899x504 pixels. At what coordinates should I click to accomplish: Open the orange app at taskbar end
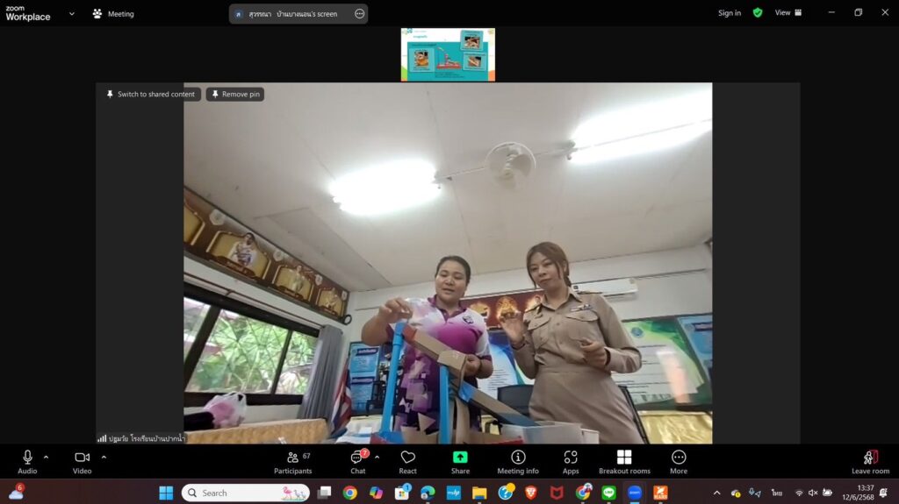pyautogui.click(x=660, y=493)
